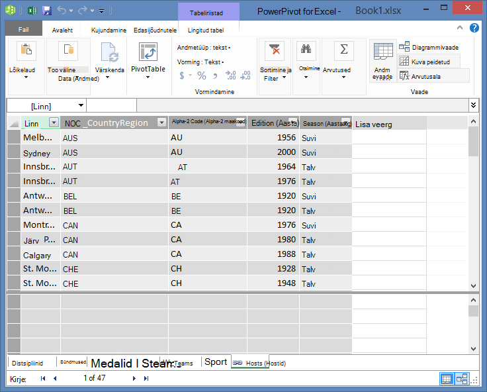Image resolution: width=487 pixels, height=392 pixels.
Task: Select the Sündmused sheet tab
Action: (73, 362)
